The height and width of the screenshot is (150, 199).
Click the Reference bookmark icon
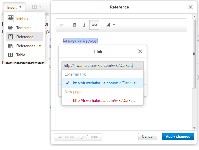11,37
